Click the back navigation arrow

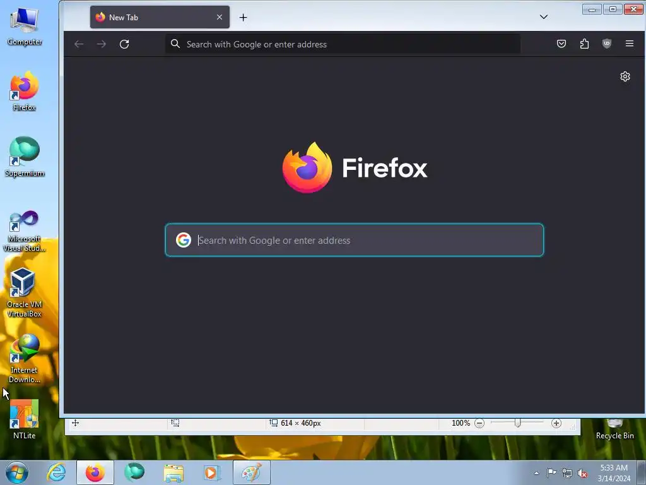79,44
